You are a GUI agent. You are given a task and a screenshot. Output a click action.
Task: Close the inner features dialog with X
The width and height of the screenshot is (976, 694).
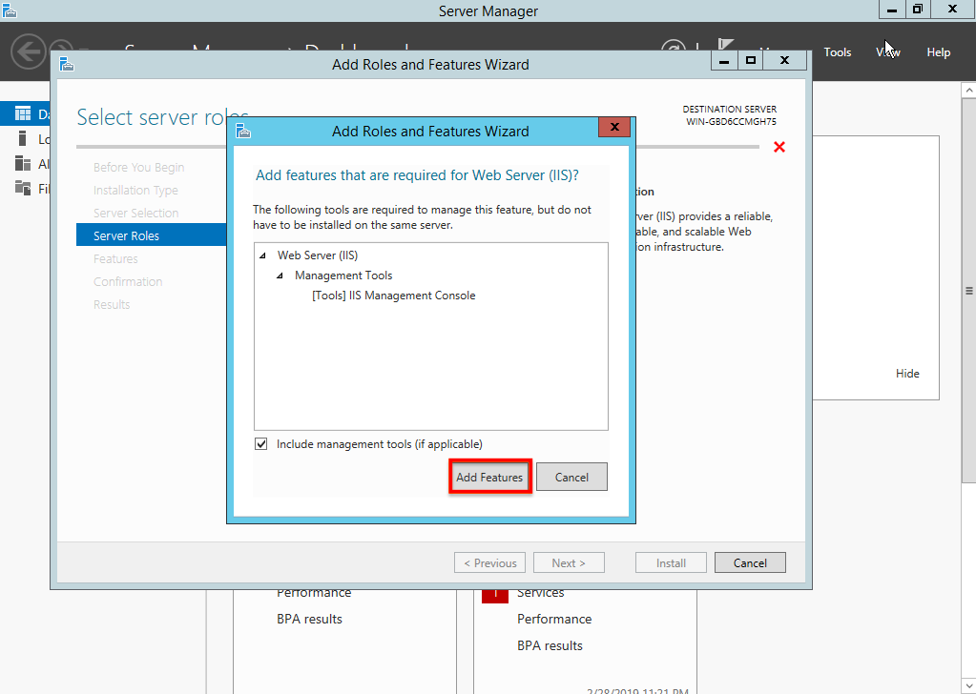tap(614, 127)
